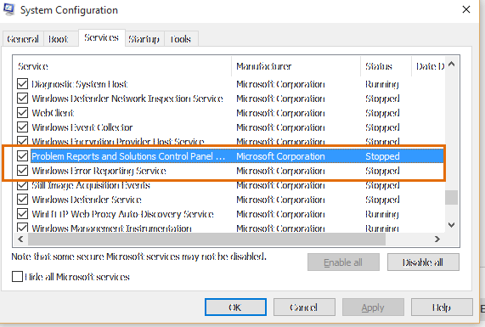Close the System Configuration window

click(466, 9)
